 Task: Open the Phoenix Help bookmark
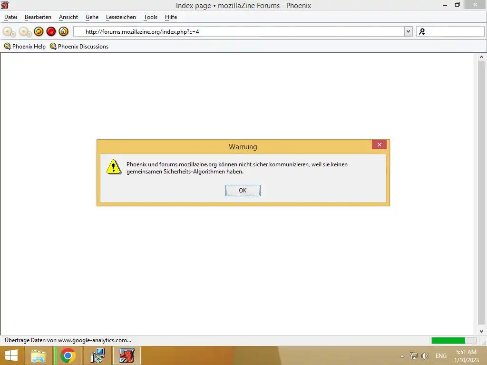[25, 47]
